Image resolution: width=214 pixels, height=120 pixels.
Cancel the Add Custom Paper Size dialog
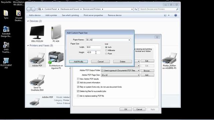click(100, 62)
